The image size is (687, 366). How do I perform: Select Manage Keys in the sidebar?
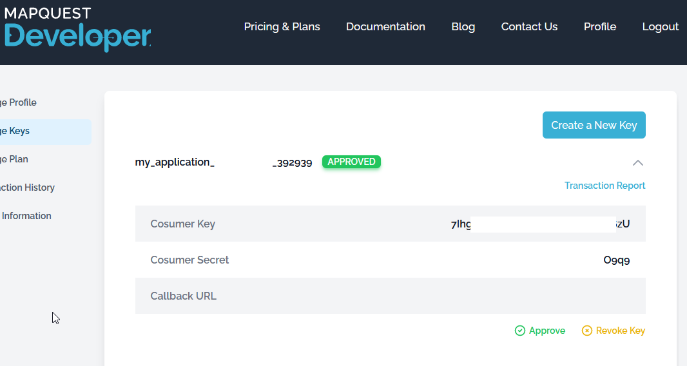click(15, 131)
